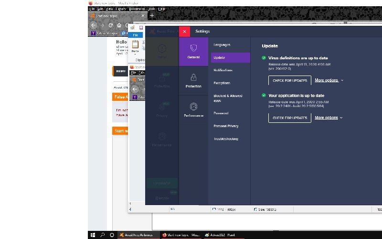This screenshot has width=382, height=239.
Task: Click the Paste button in Paint
Action: [x=135, y=47]
